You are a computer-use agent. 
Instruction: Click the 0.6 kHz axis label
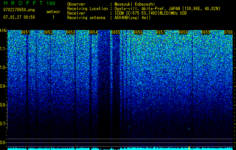[x=3, y=142]
